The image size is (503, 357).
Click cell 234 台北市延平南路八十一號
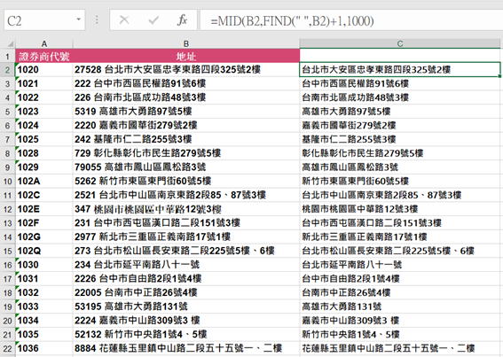(186, 265)
